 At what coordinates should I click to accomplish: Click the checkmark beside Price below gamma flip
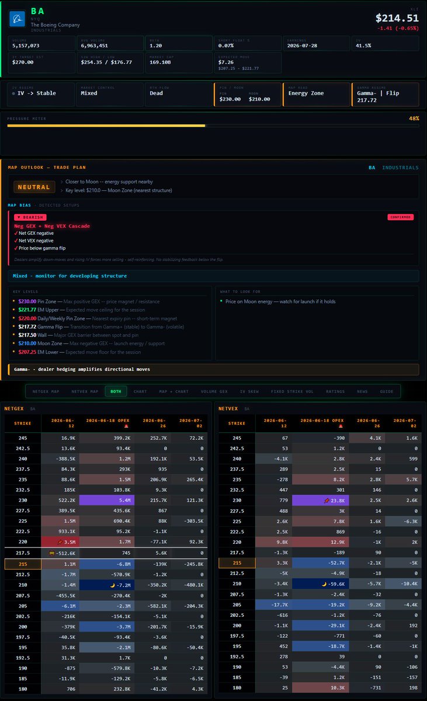[x=16, y=248]
